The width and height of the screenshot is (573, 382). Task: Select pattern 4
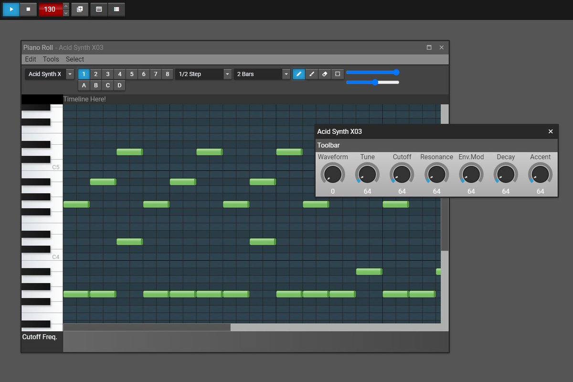coord(119,74)
